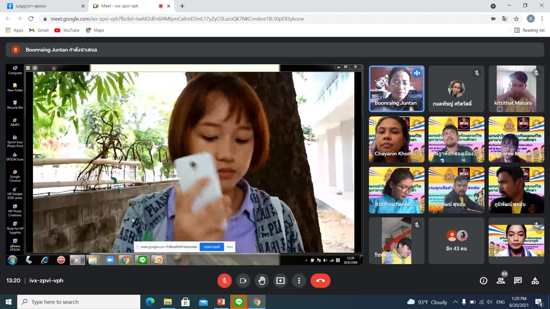Open the Reading list panel
Image resolution: width=550 pixels, height=309 pixels.
[529, 30]
